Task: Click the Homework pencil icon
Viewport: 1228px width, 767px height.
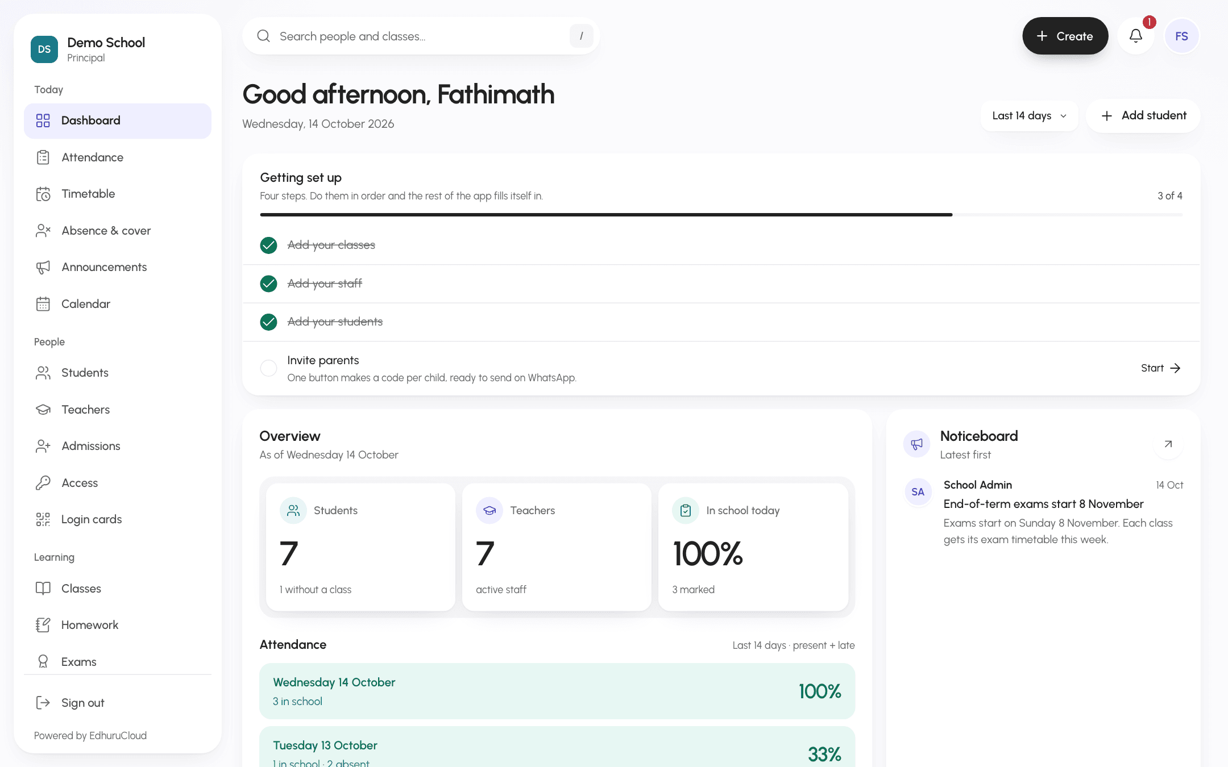Action: 43,625
